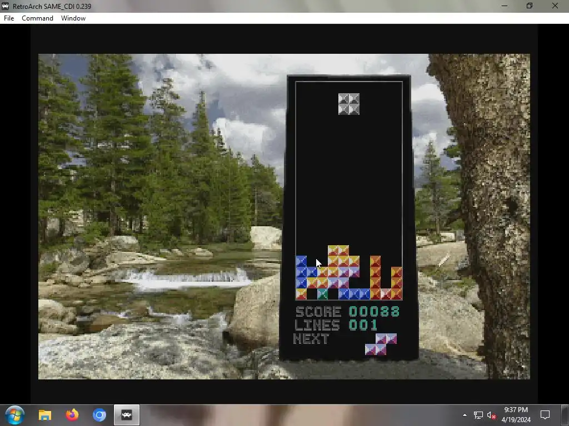Open the taskbar clock showing 9:37 PM
Screen dimensions: 569x426
pyautogui.click(x=516, y=415)
